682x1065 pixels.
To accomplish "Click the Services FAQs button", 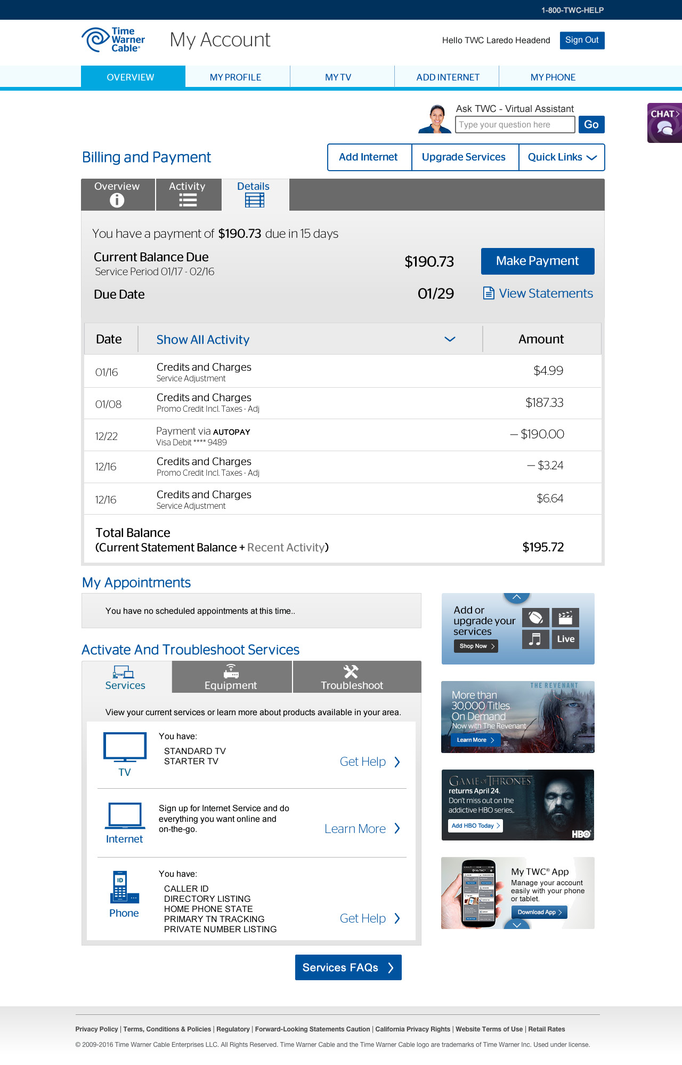I will pyautogui.click(x=348, y=967).
